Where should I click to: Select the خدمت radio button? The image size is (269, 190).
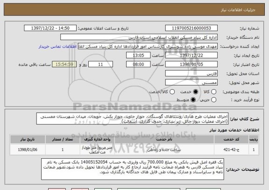(195, 92)
